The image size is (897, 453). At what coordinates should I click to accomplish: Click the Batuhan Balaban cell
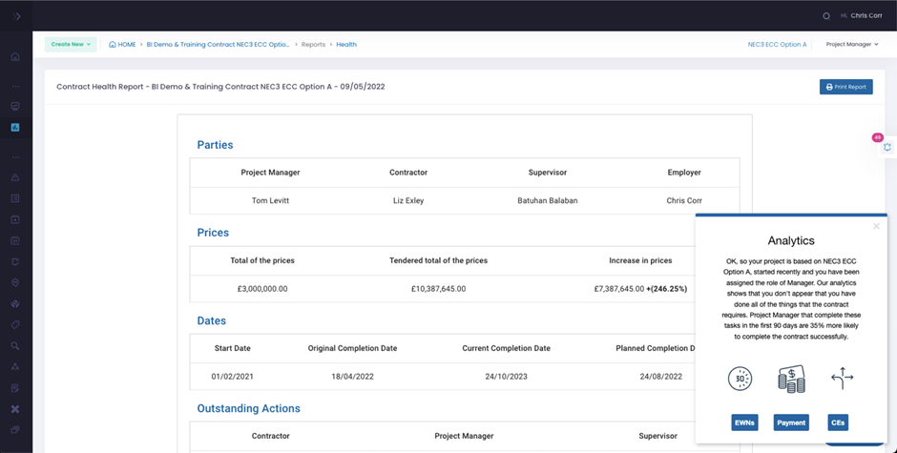pos(548,201)
